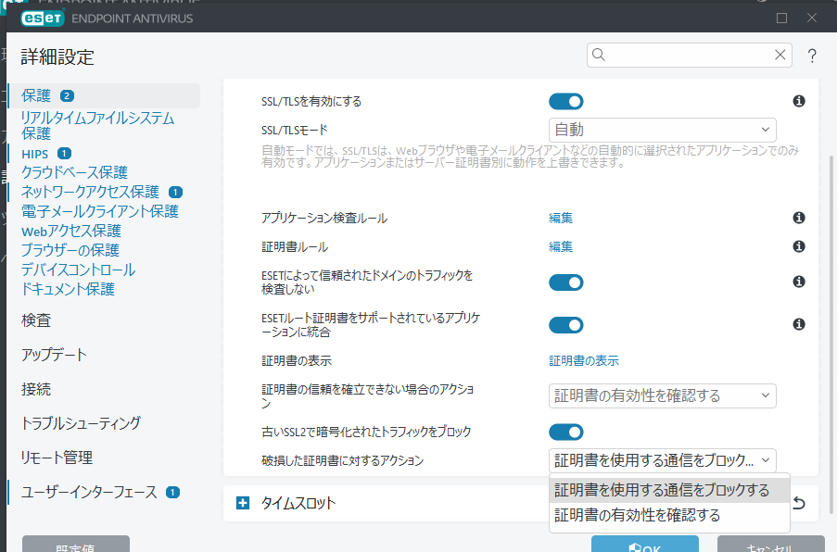Click the help question mark icon
The height and width of the screenshot is (552, 837).
[x=812, y=56]
